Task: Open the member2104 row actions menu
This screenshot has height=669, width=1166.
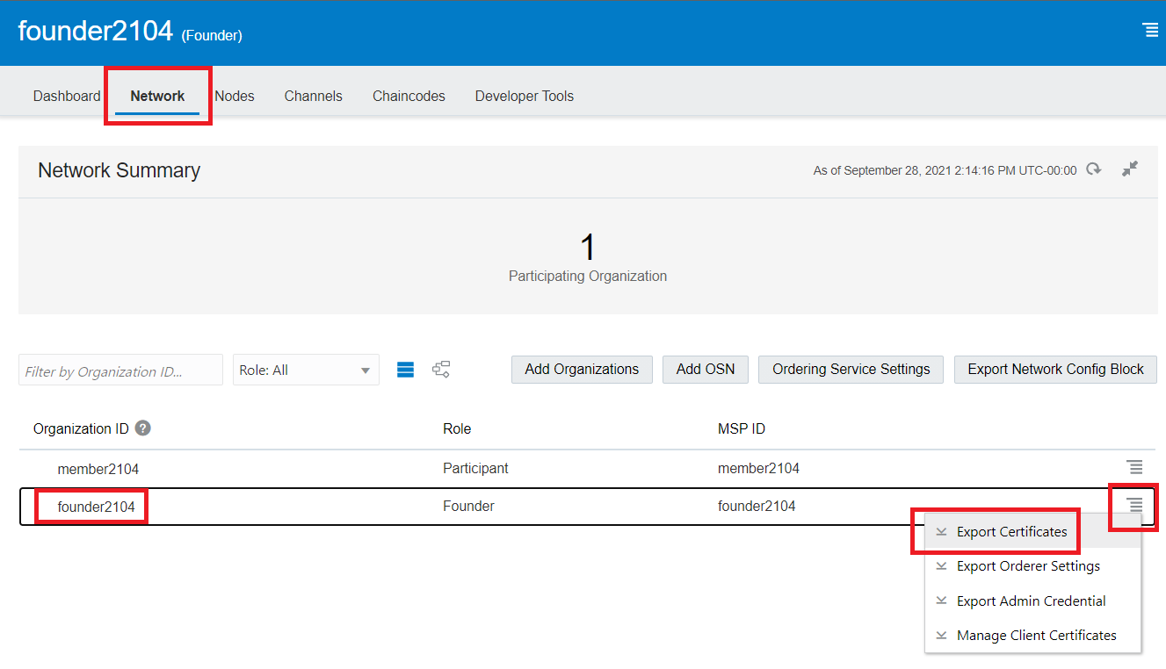Action: 1135,467
